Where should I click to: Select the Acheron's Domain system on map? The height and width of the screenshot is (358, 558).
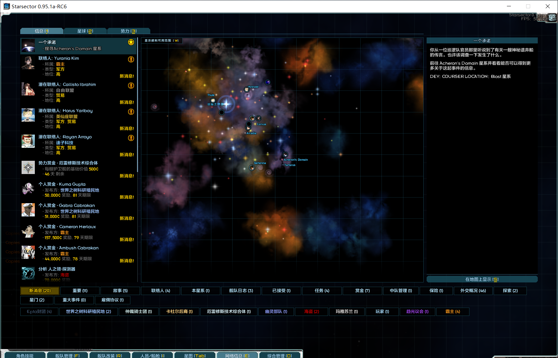(285, 155)
